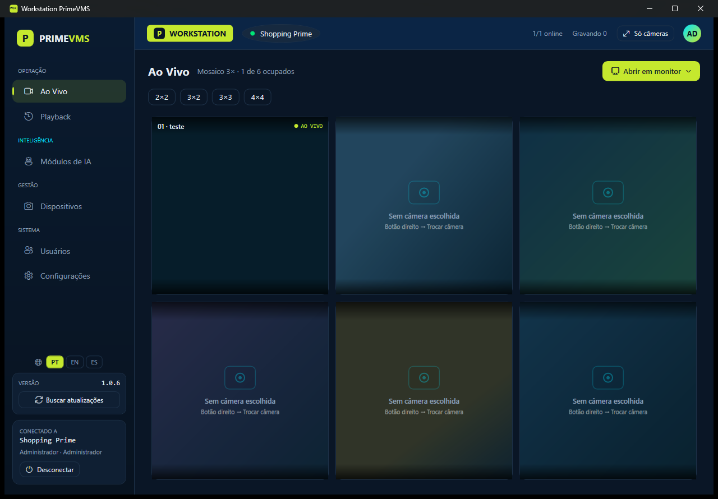
Task: Click the Buscar atualizações button
Action: click(69, 400)
